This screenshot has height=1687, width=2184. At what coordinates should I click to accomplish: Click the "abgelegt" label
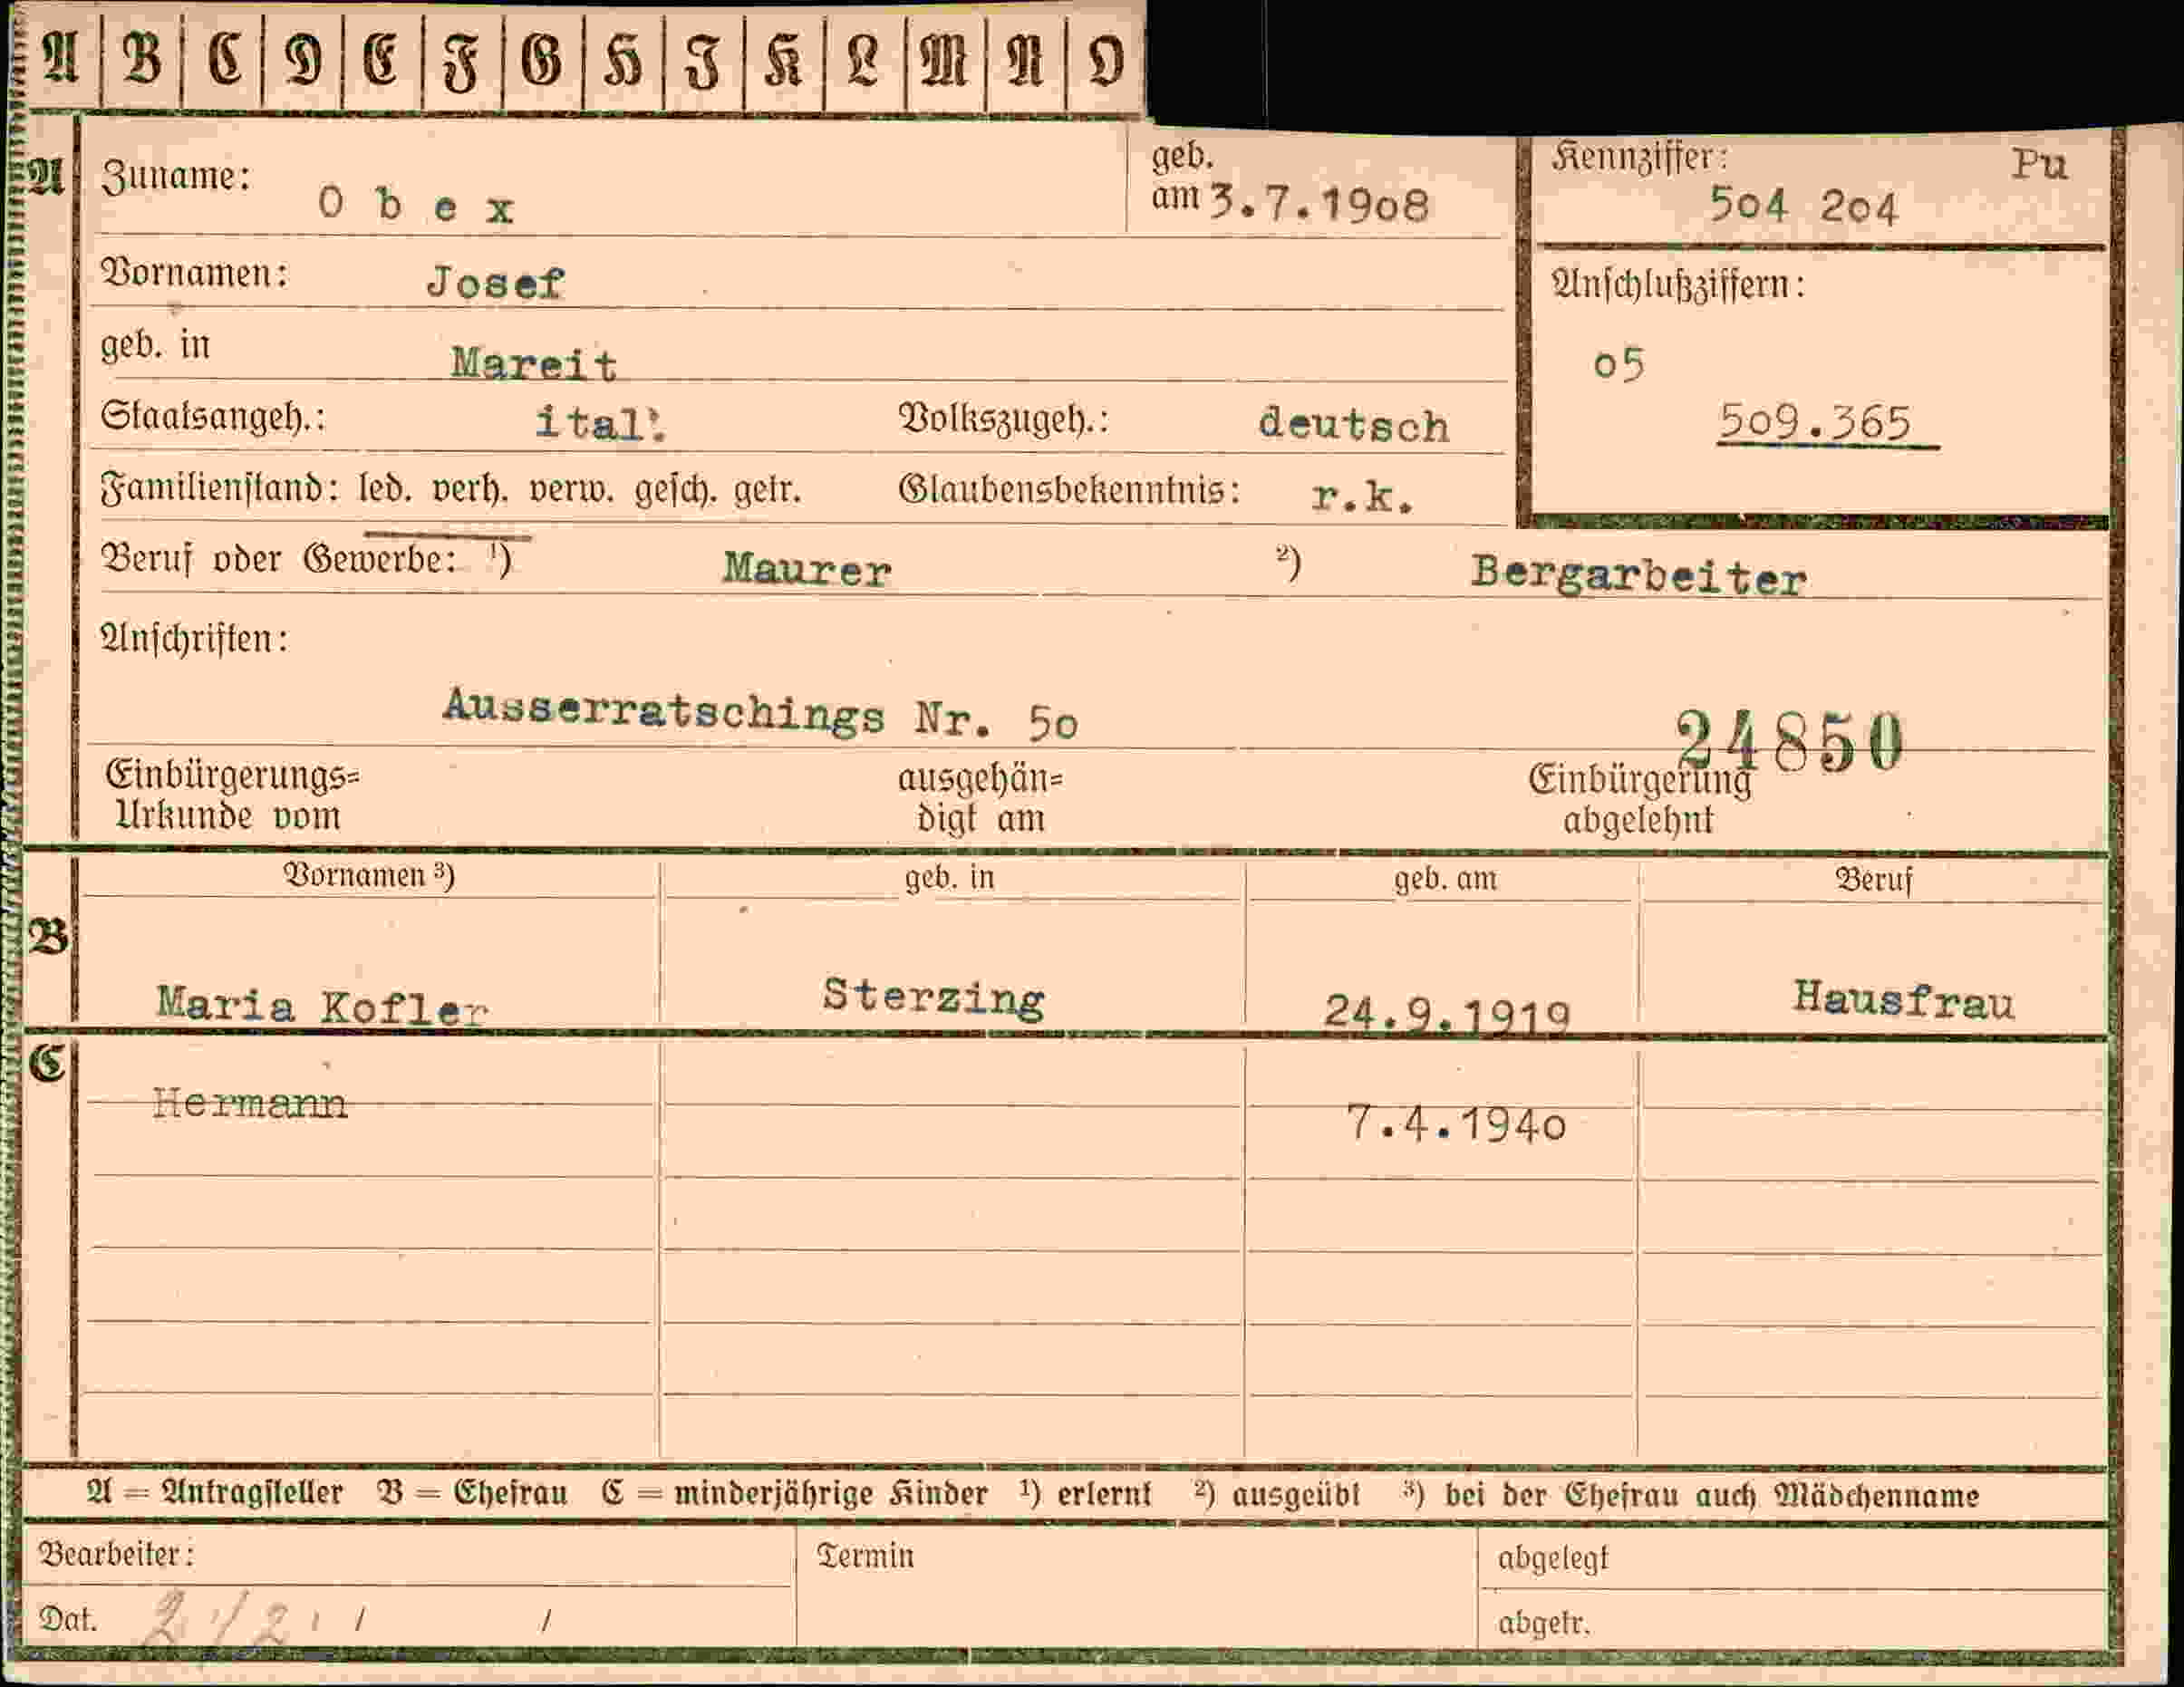click(x=1552, y=1559)
